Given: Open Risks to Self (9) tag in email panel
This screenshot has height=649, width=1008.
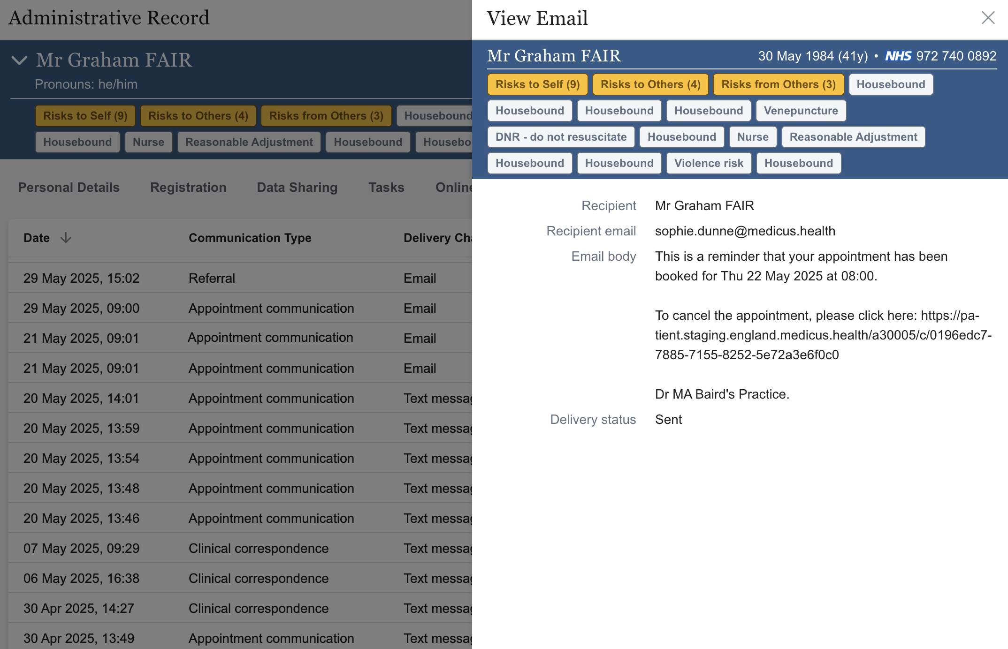Looking at the screenshot, I should coord(537,84).
